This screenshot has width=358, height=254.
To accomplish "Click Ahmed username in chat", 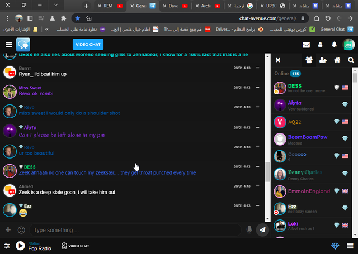I will click(26, 186).
